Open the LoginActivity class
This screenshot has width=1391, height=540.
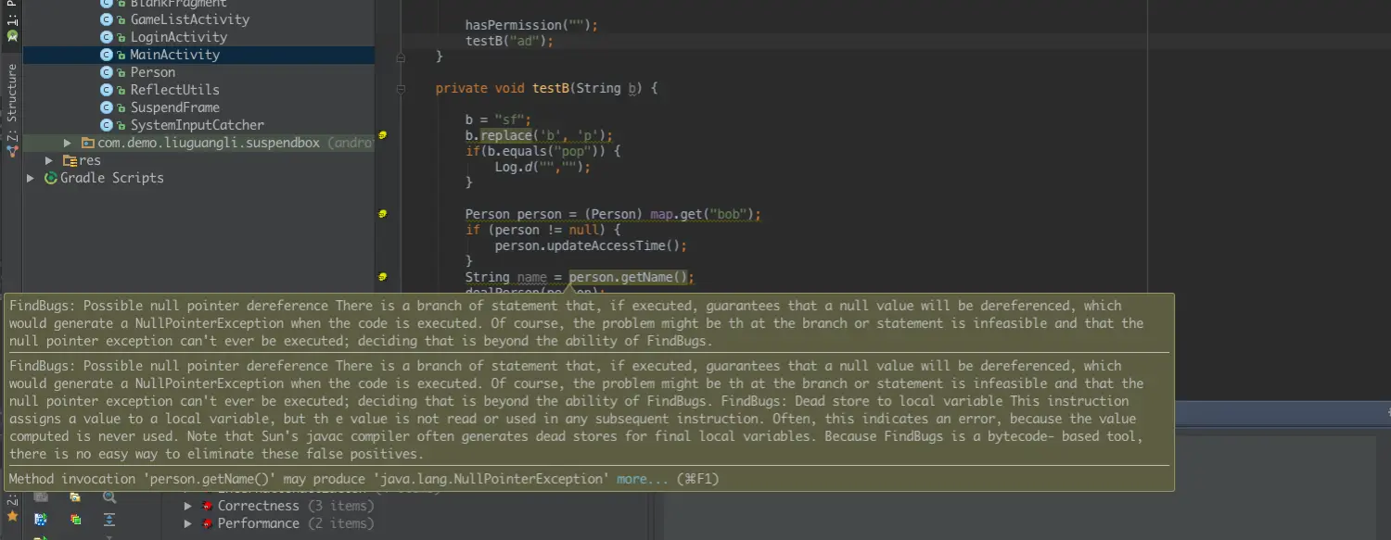[178, 37]
